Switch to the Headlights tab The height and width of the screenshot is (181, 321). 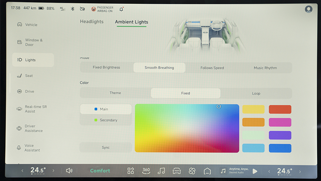(92, 22)
